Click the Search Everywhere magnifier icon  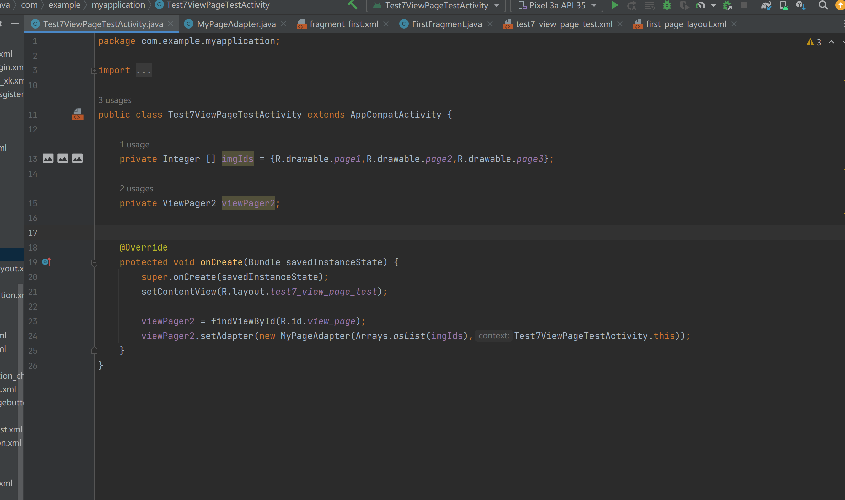tap(823, 5)
